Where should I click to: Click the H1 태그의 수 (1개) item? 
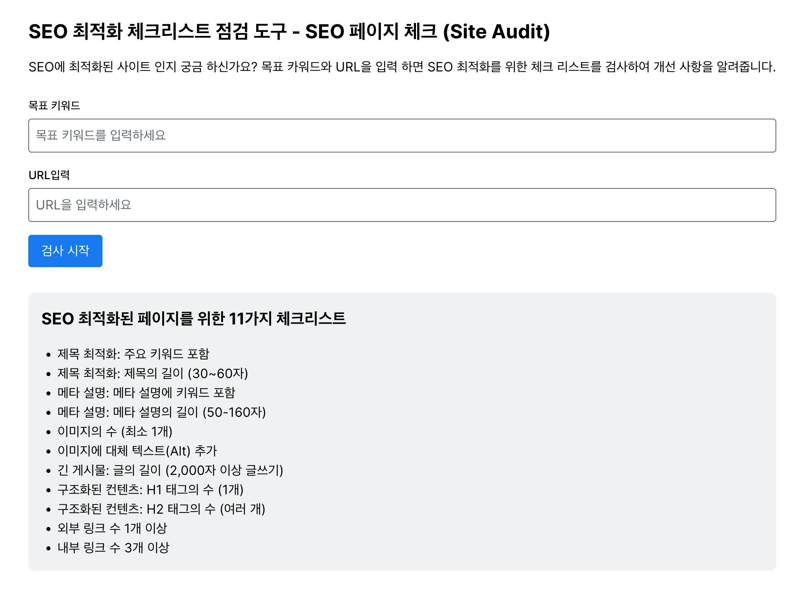pos(150,489)
